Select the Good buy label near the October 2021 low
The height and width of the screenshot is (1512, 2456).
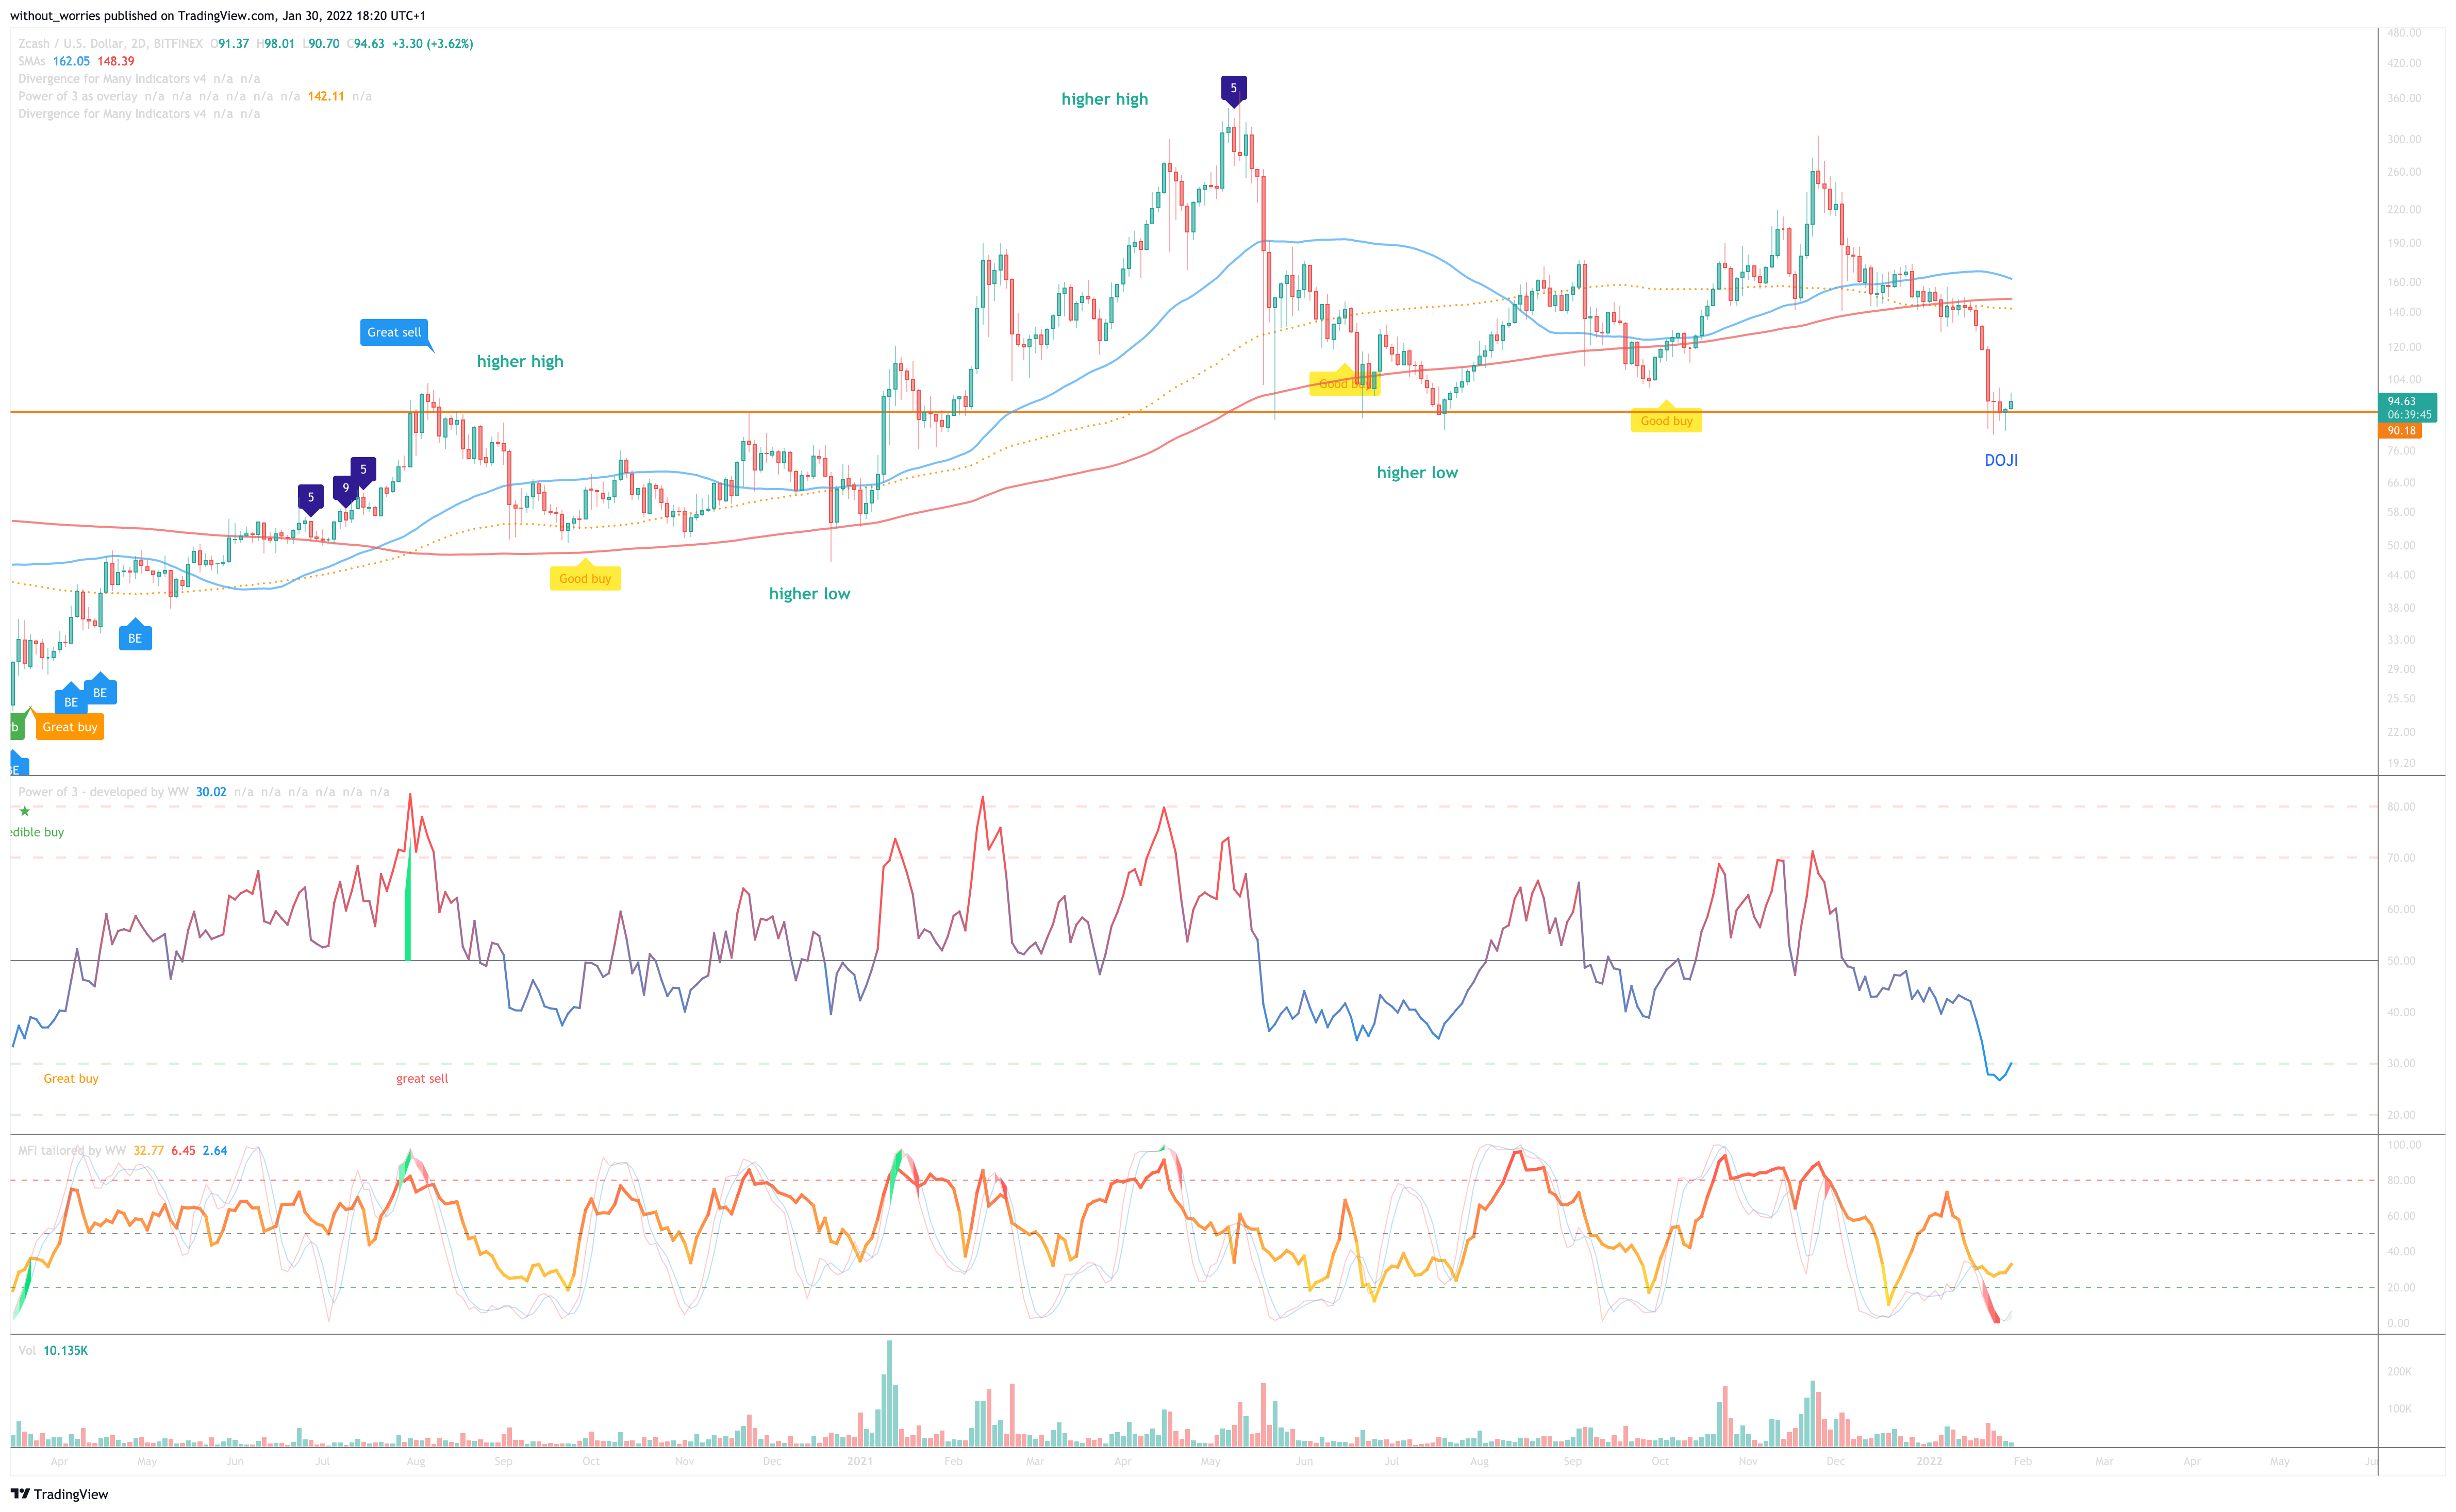point(1667,421)
